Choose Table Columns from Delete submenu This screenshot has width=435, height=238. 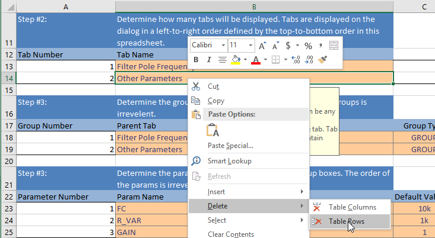352,207
